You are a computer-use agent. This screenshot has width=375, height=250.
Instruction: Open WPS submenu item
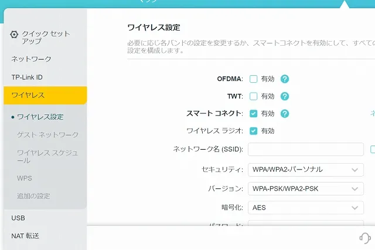point(25,178)
